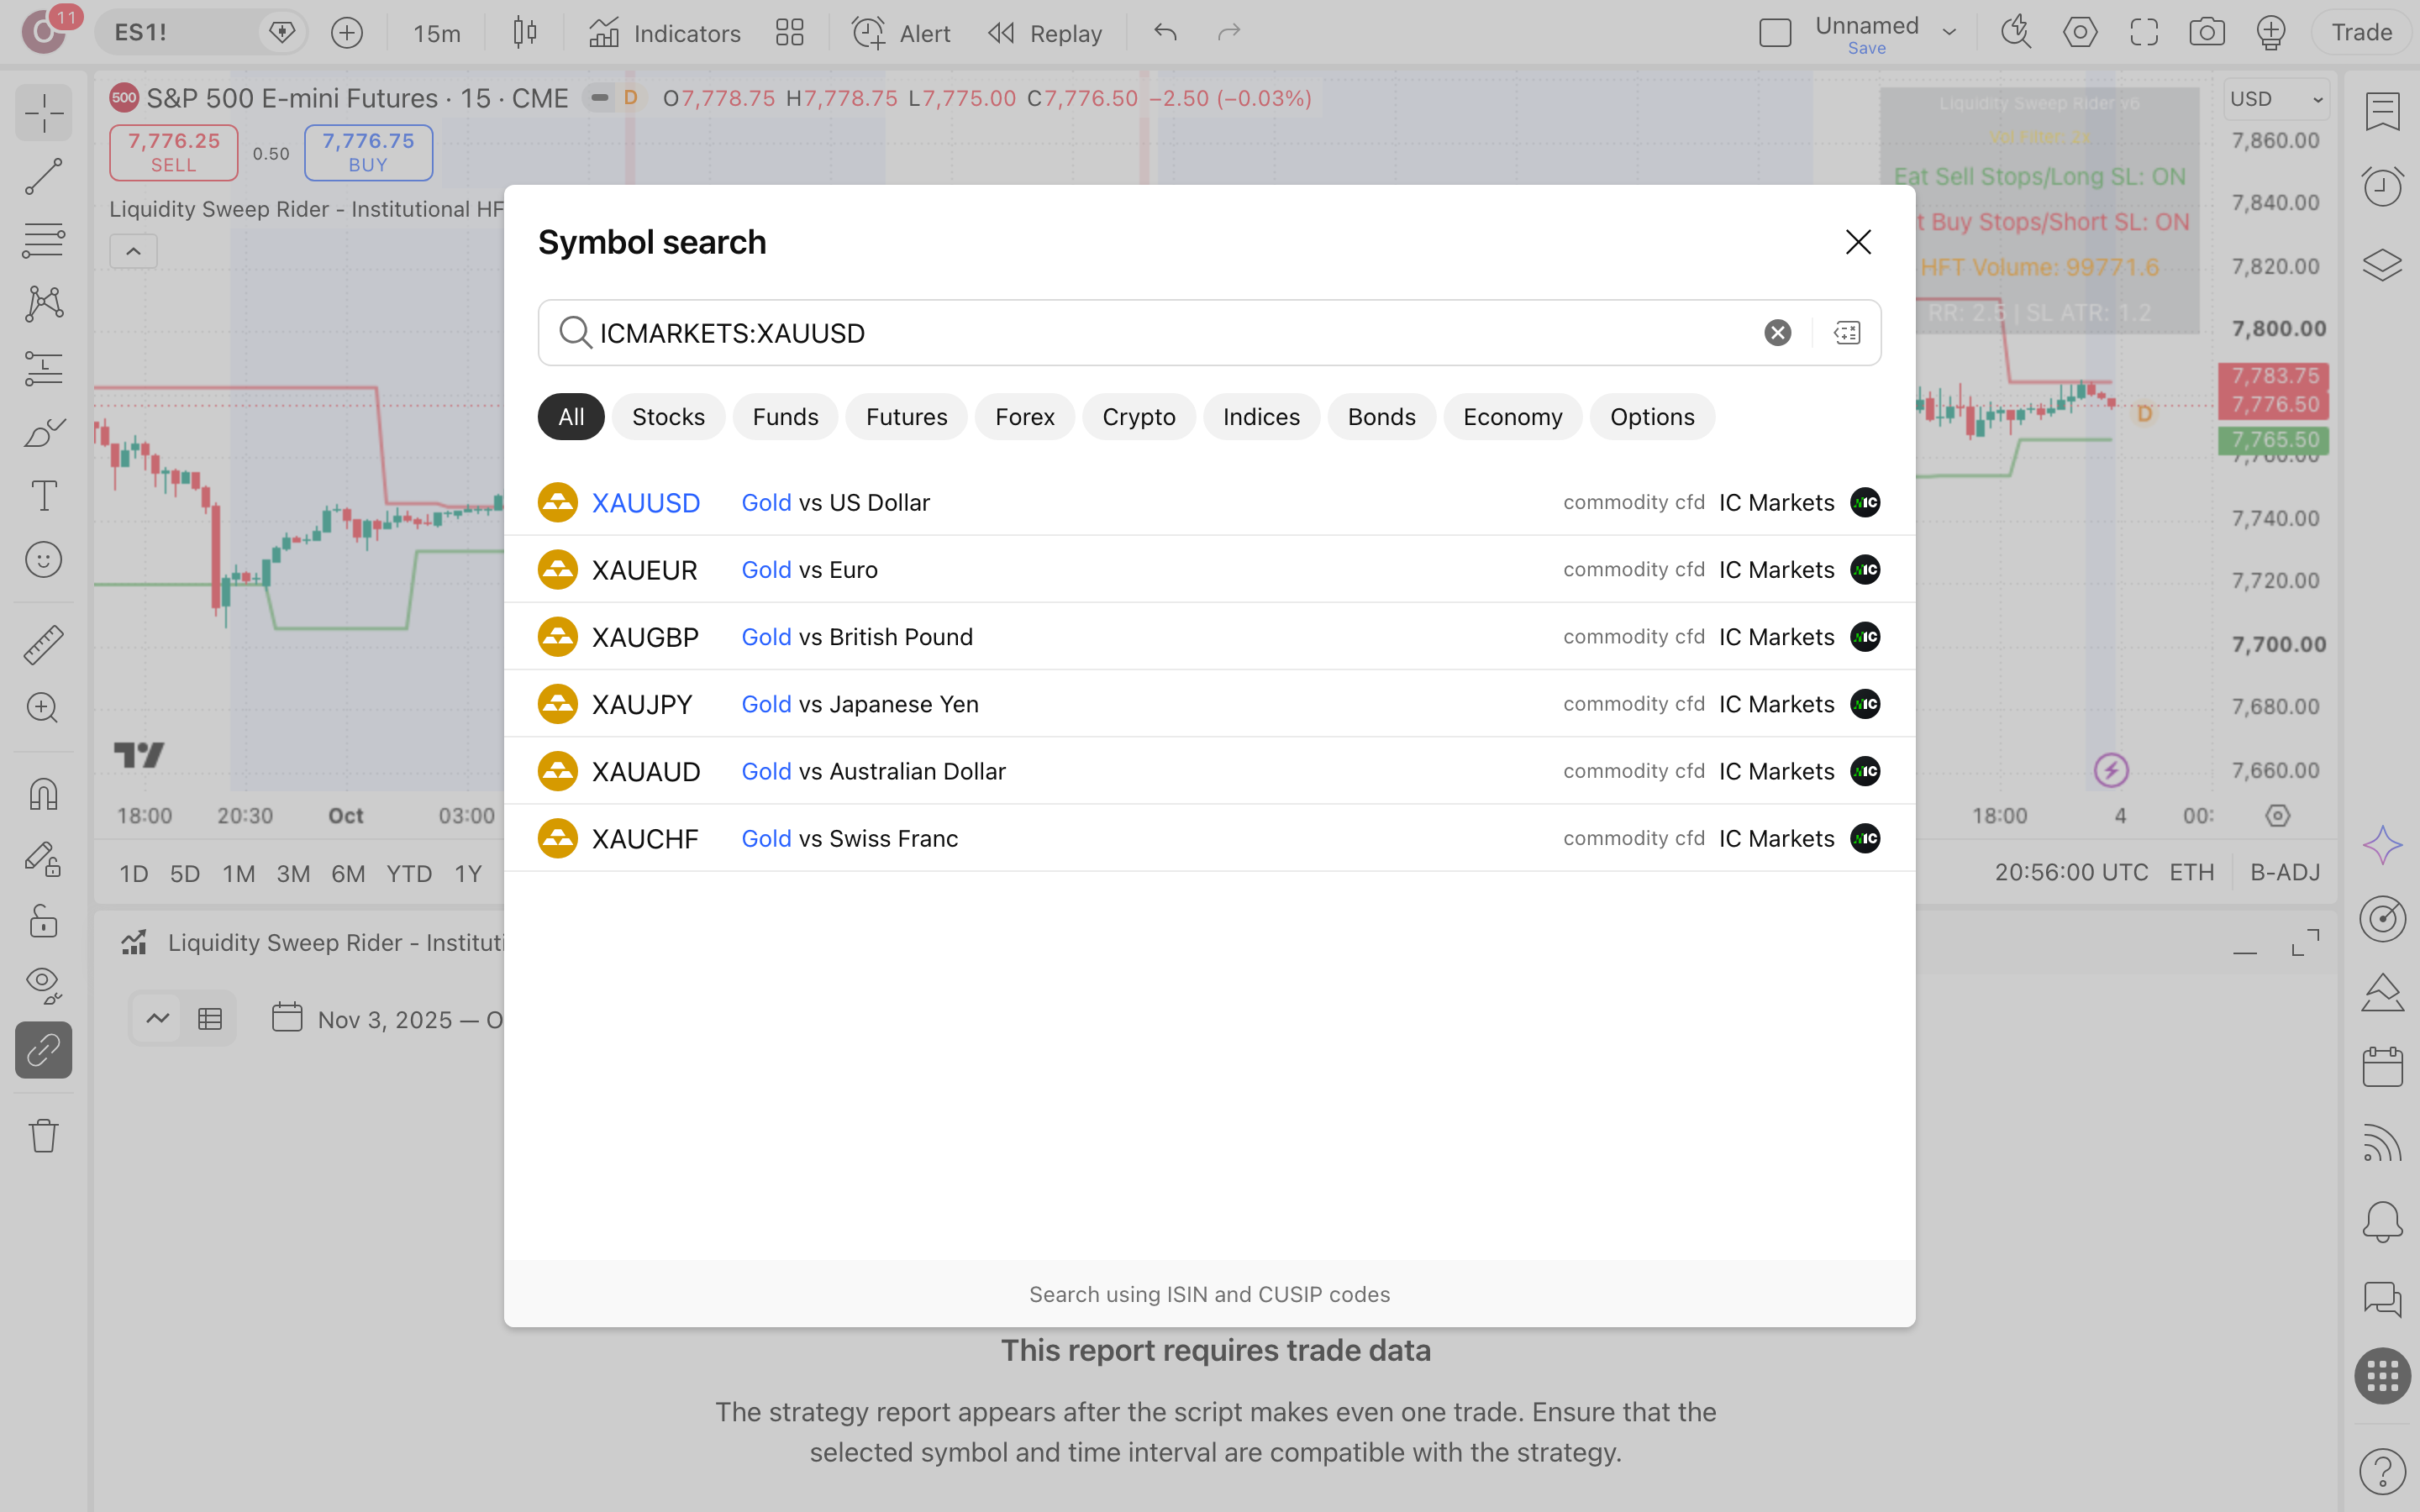Open the Nov 3, 2025 date range picker
Viewport: 2420px width, 1512px height.
pyautogui.click(x=390, y=1019)
